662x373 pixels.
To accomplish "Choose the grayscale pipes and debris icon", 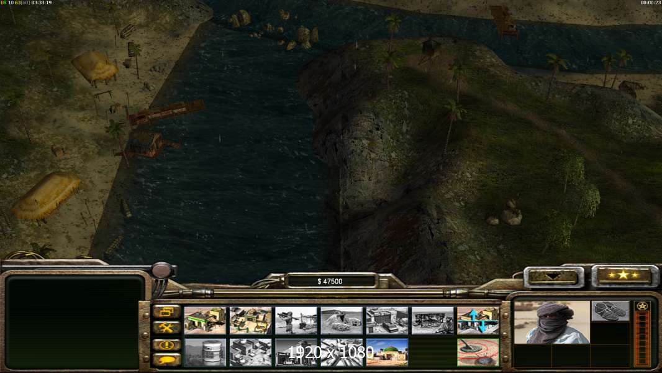I will pyautogui.click(x=342, y=352).
